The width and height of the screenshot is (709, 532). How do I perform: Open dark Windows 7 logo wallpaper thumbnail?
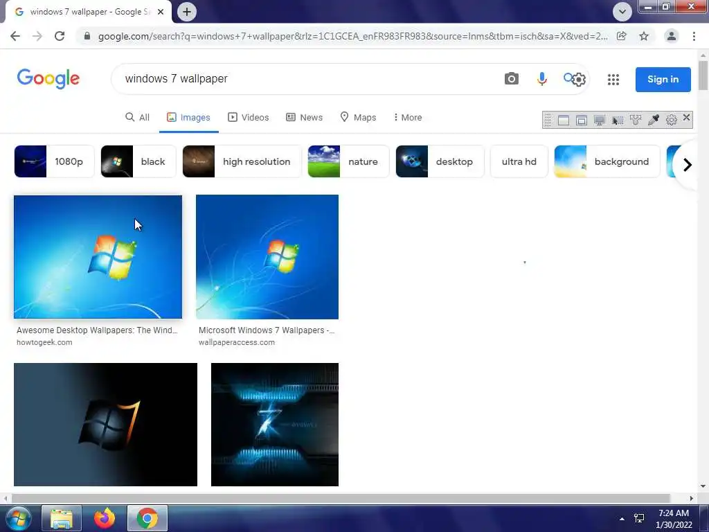[x=105, y=425]
